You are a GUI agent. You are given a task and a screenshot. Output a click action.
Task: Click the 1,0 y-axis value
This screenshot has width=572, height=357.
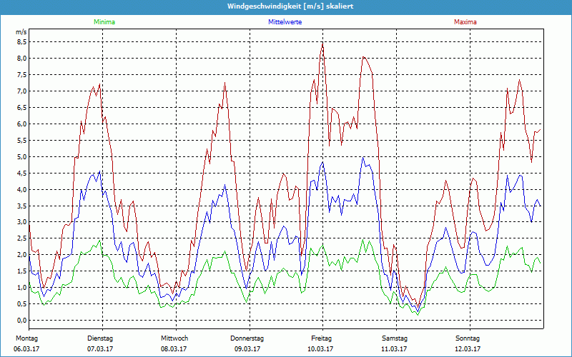[x=22, y=288]
